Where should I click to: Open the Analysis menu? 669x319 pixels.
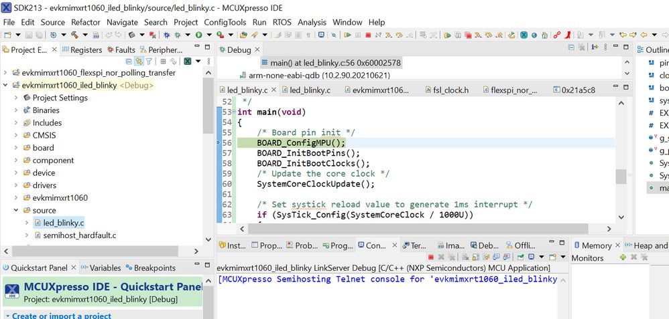pyautogui.click(x=312, y=22)
